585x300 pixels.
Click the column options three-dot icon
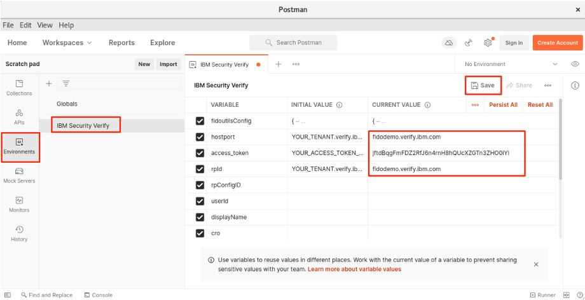click(476, 105)
